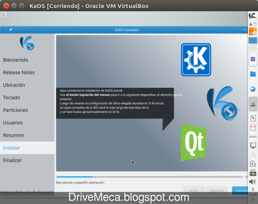Open the battery power tray icon
This screenshot has height=204, width=258.
(x=253, y=163)
